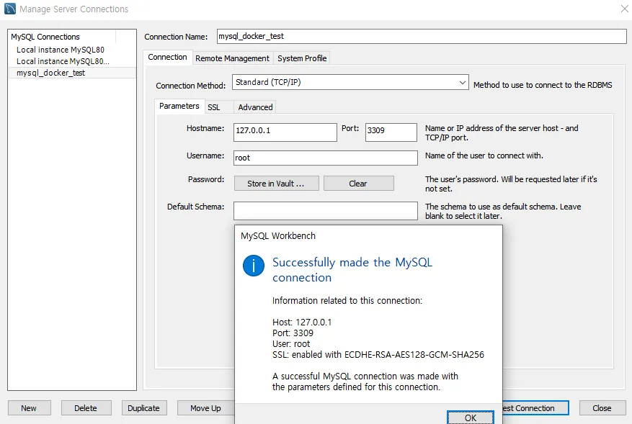Open the Advanced sub-tab

pyautogui.click(x=255, y=107)
